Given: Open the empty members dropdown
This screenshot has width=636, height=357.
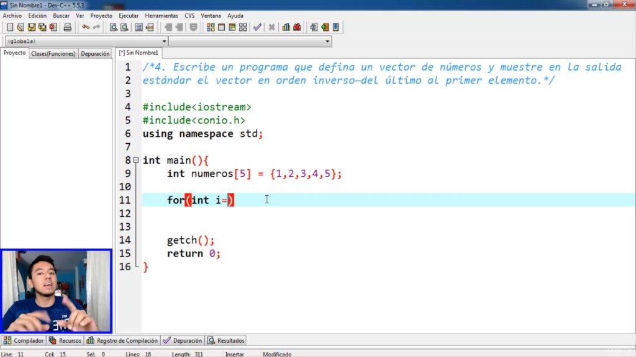Looking at the screenshot, I should click(x=327, y=42).
